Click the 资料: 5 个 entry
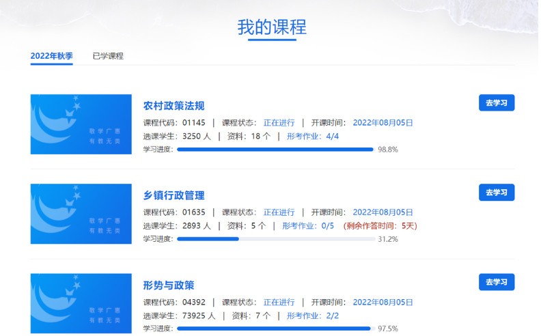 pos(247,226)
